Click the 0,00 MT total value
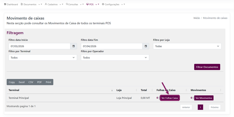The height and width of the screenshot is (117, 234). pyautogui.click(x=145, y=98)
